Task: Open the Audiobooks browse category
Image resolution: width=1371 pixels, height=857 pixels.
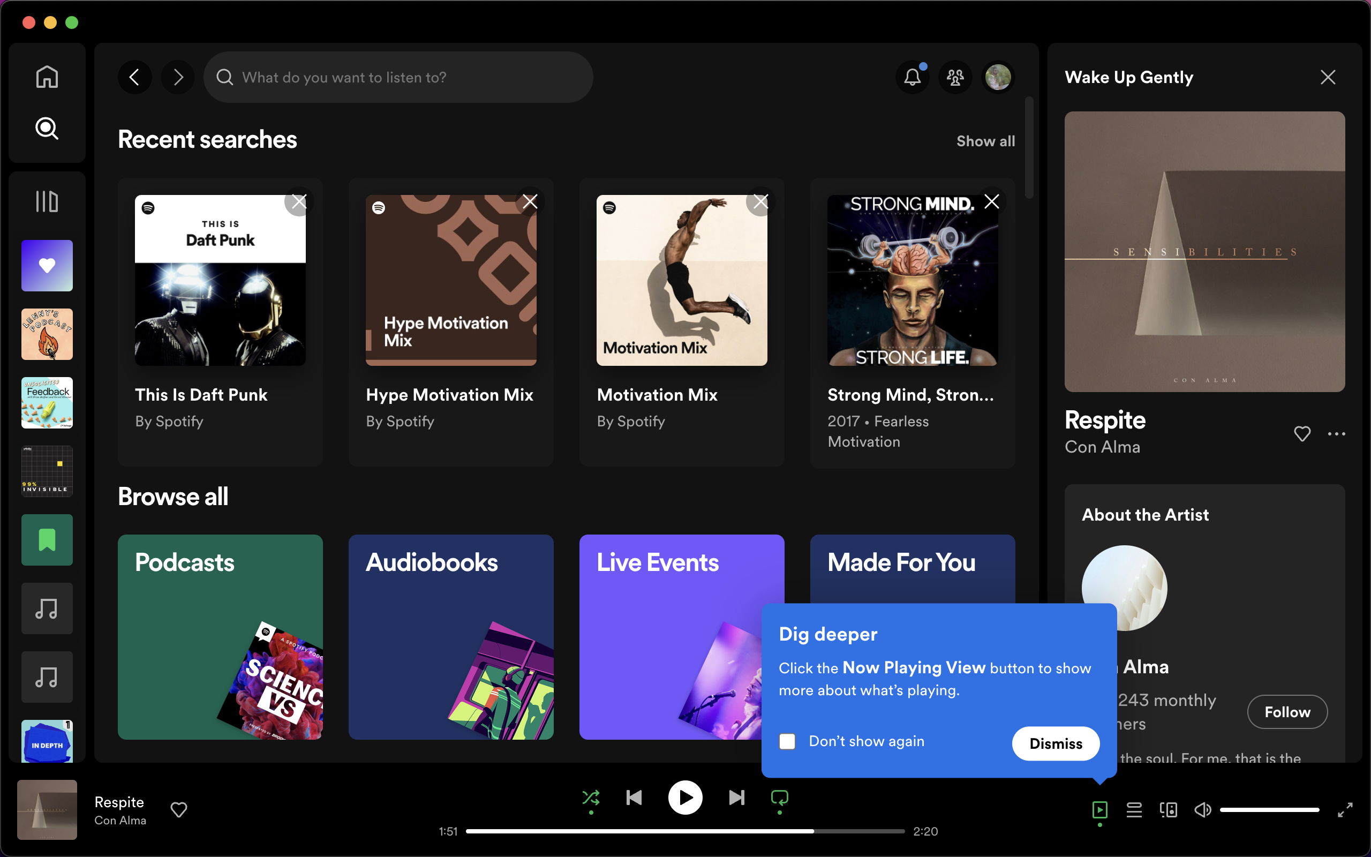Action: [x=451, y=637]
